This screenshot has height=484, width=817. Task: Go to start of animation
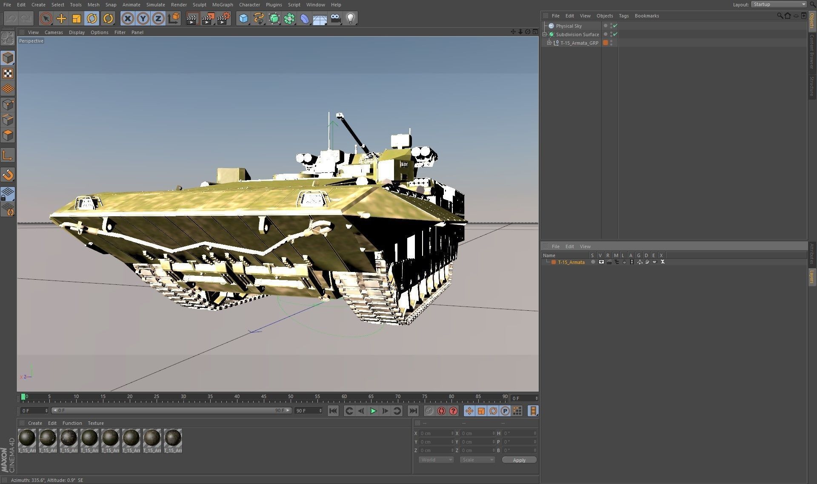coord(333,411)
